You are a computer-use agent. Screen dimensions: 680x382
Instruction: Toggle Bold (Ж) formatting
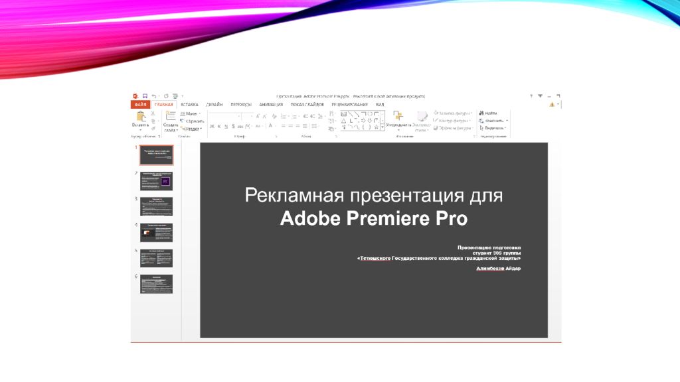coord(212,126)
